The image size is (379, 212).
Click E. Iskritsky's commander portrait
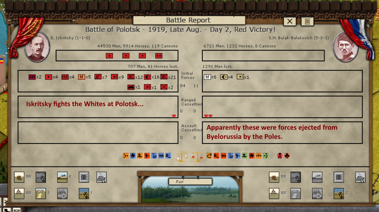(x=37, y=47)
